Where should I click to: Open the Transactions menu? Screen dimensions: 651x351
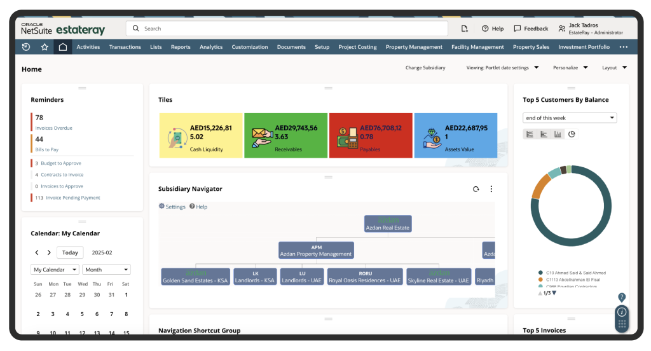click(125, 47)
